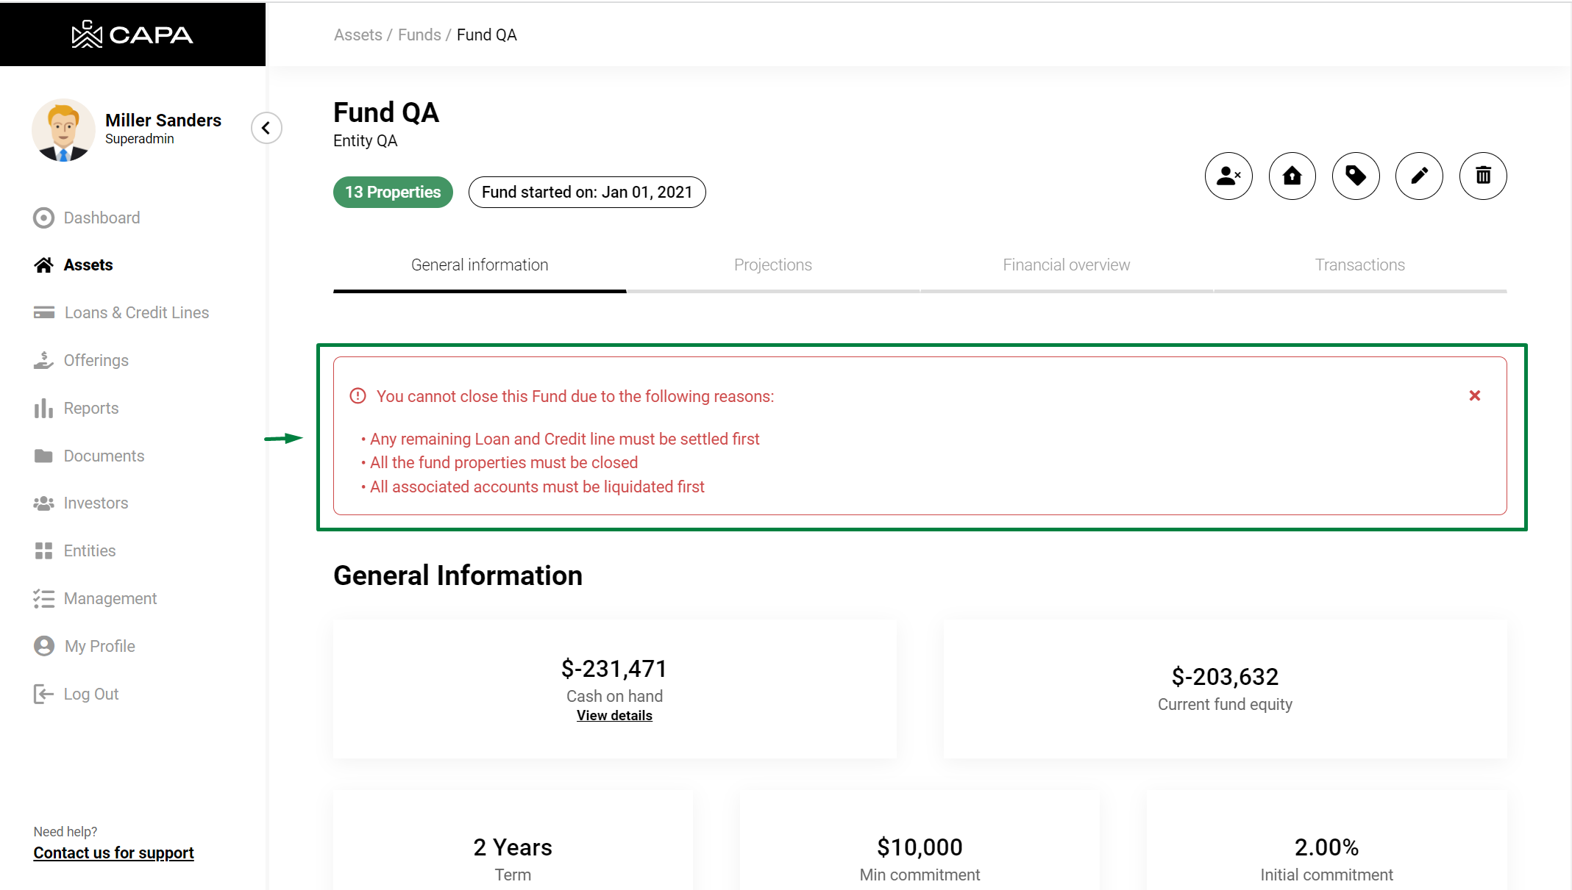Open the Transactions tab
Image resolution: width=1572 pixels, height=890 pixels.
pos(1359,265)
